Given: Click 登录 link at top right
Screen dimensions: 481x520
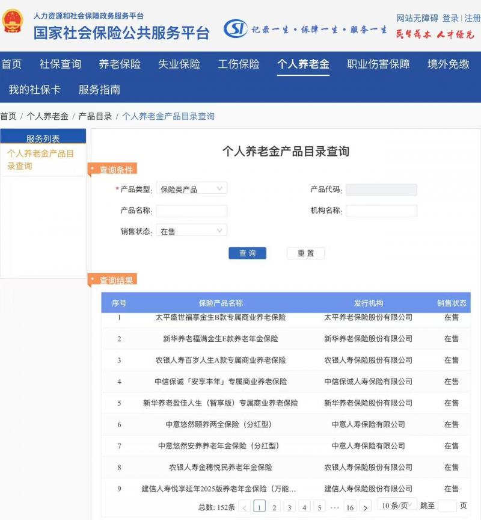Looking at the screenshot, I should click(x=450, y=18).
